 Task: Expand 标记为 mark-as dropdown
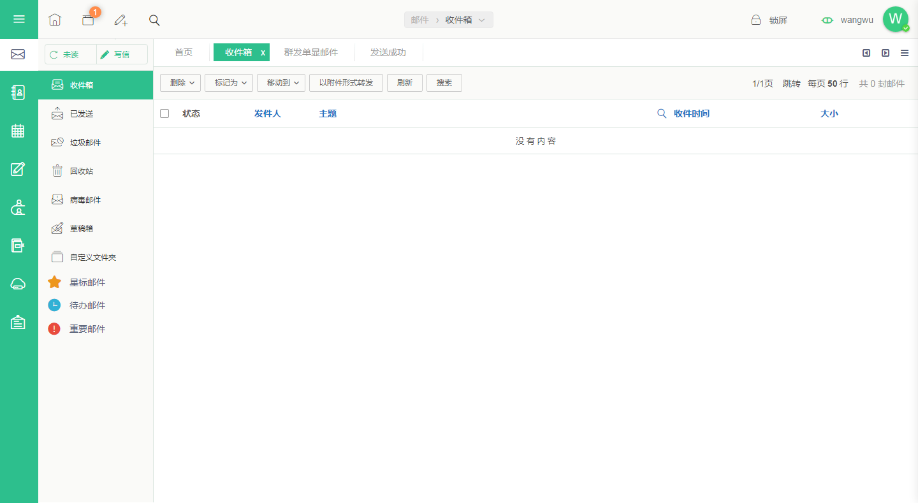(229, 83)
